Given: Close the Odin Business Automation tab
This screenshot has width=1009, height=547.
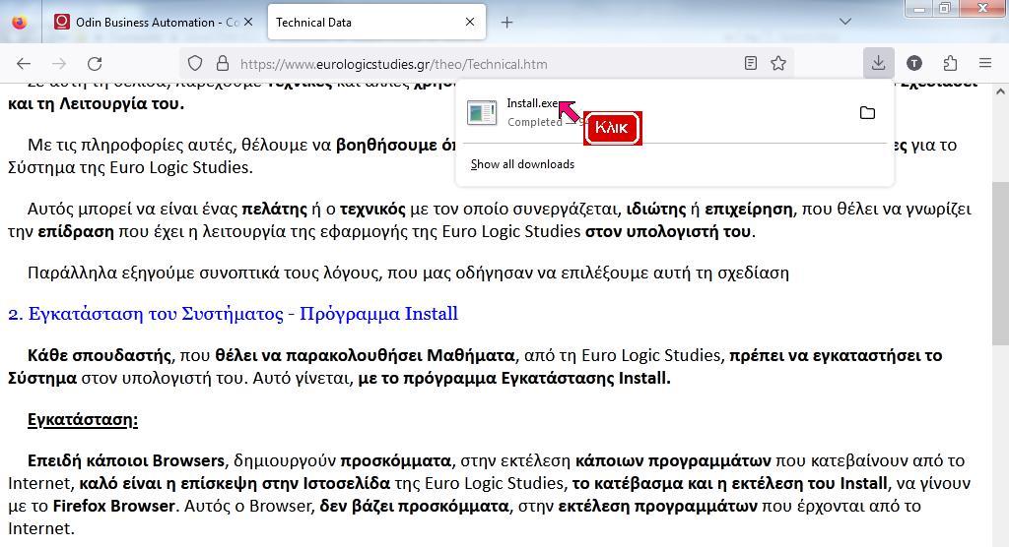Looking at the screenshot, I should coord(248,22).
